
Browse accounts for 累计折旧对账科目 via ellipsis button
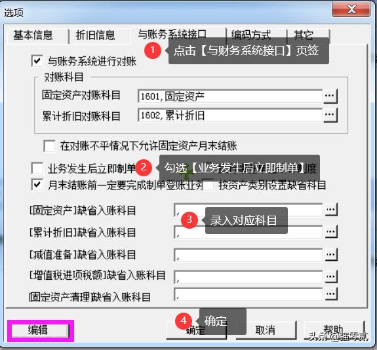pos(330,115)
